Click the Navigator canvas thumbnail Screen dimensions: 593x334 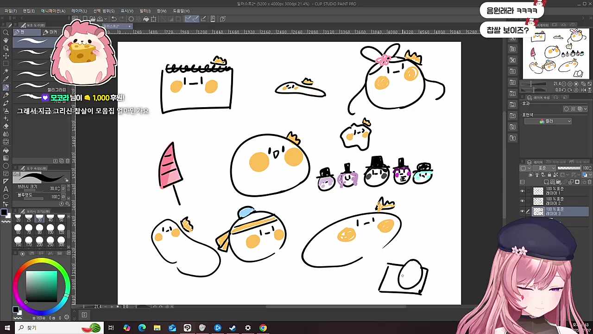click(556, 53)
